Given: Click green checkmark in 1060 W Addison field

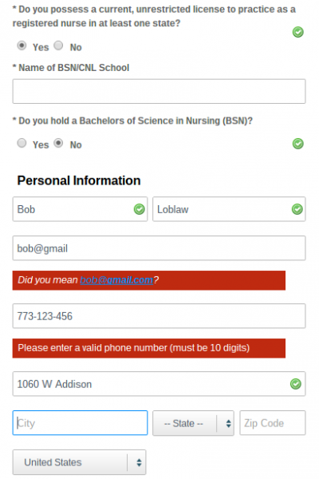Looking at the screenshot, I should tap(296, 384).
